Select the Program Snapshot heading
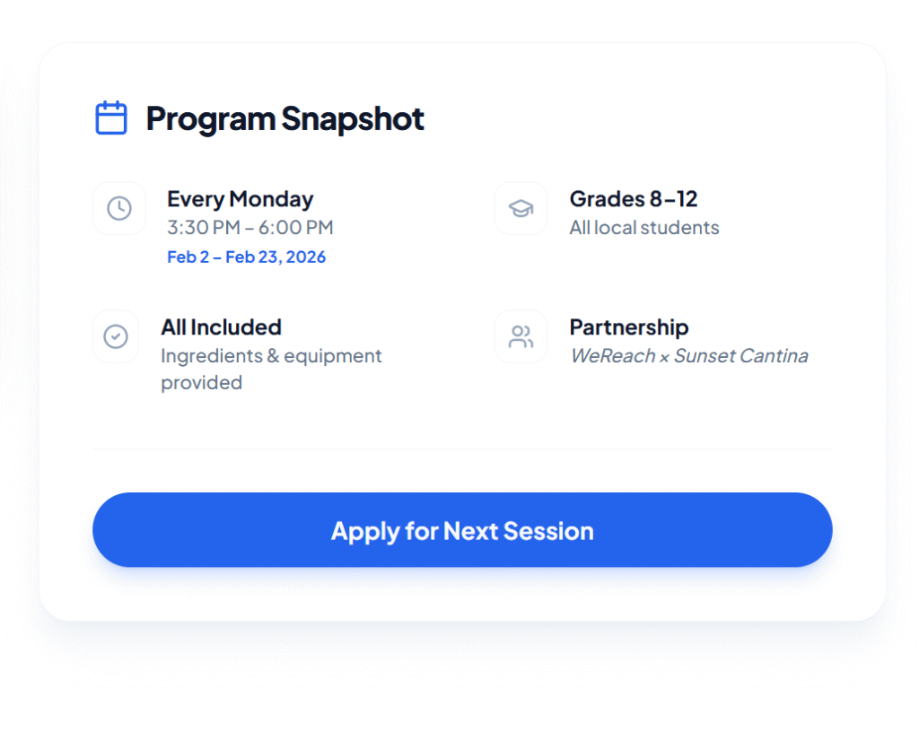The height and width of the screenshot is (740, 919). click(x=284, y=118)
